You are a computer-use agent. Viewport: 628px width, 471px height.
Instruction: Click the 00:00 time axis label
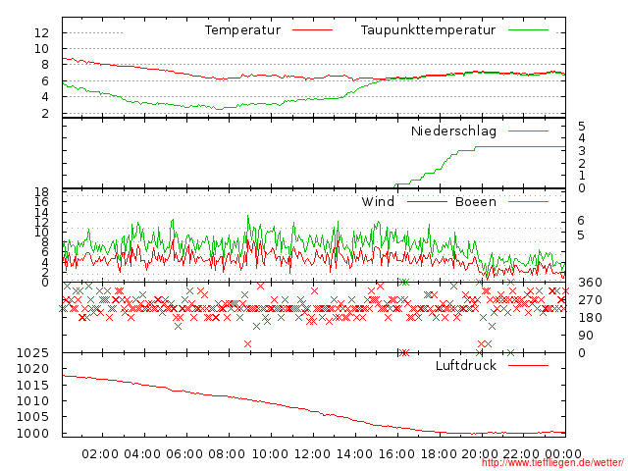pos(563,454)
